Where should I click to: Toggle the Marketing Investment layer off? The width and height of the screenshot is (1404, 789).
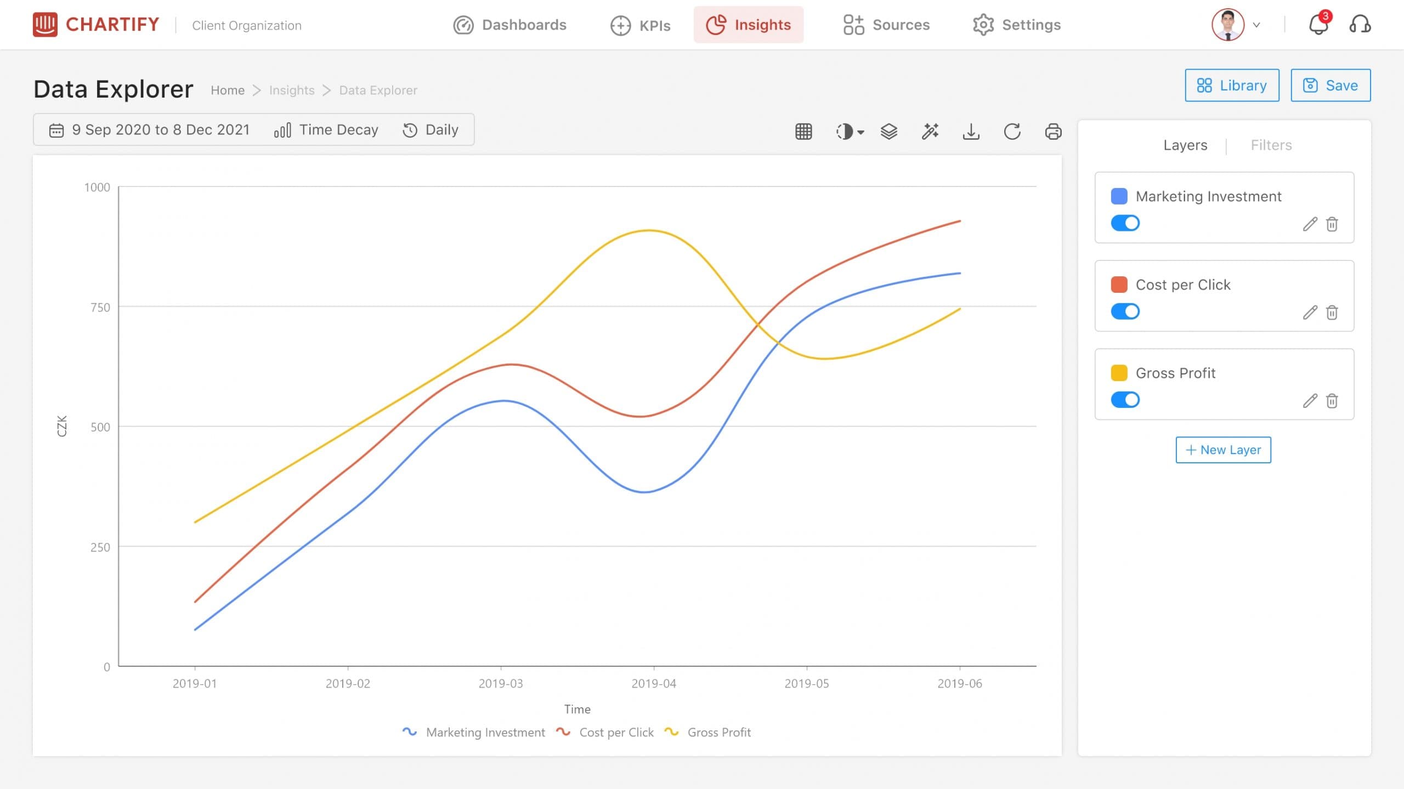[x=1125, y=223]
